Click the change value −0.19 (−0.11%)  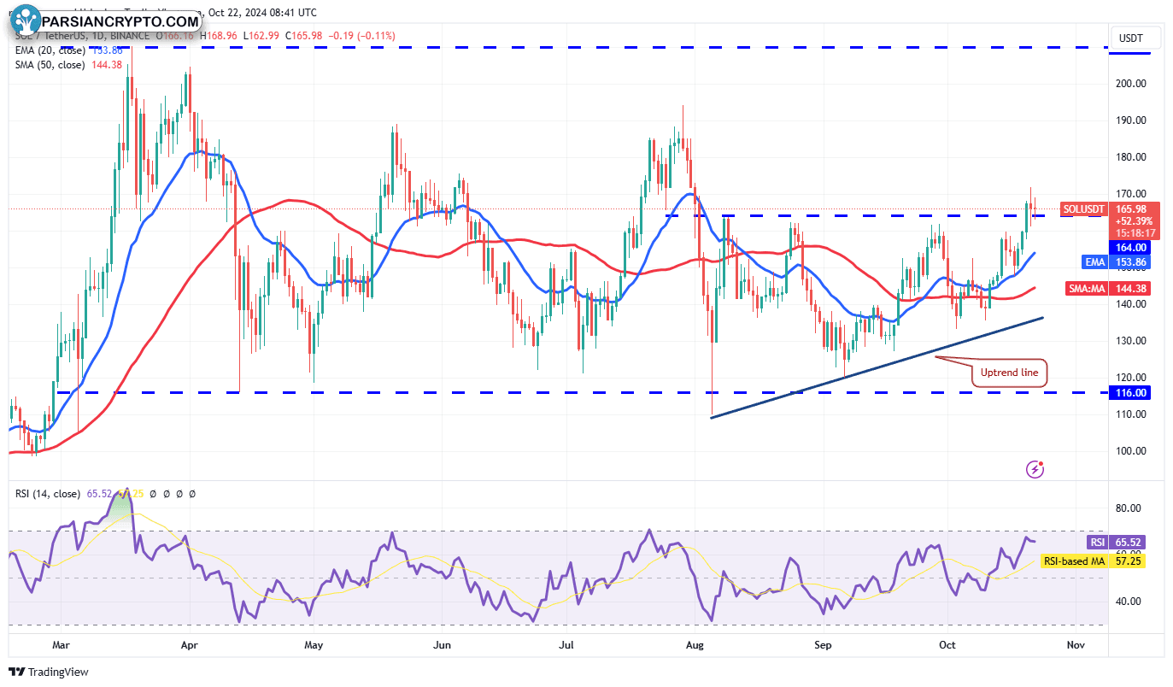(360, 36)
